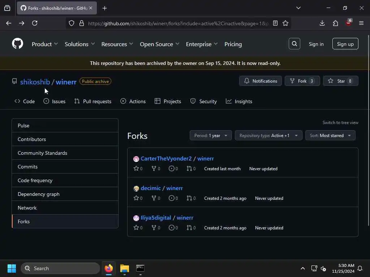Open a new tab with plus icon

(104, 8)
